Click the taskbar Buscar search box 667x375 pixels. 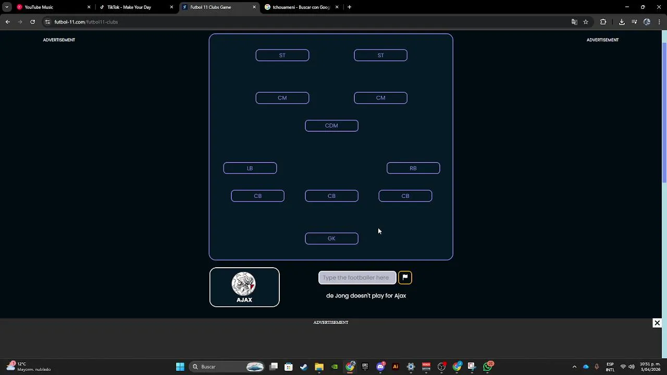click(x=228, y=367)
